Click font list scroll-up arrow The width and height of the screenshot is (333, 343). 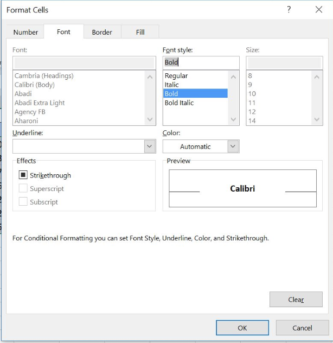point(150,77)
